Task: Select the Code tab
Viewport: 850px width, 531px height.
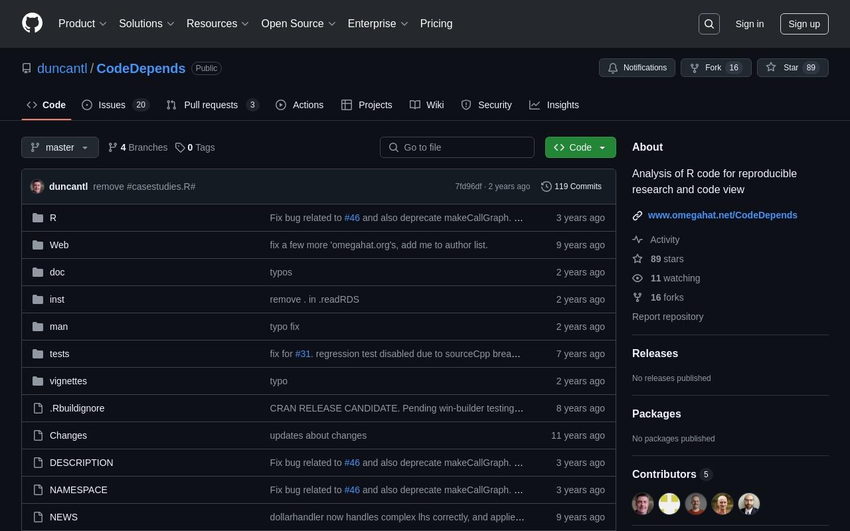Action: (x=46, y=105)
